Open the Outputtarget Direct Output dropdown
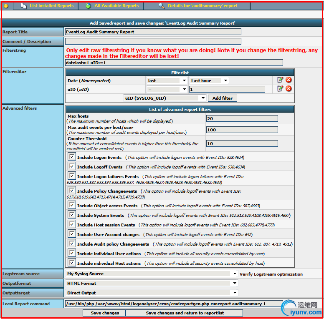324x319 pixels. (x=152, y=293)
